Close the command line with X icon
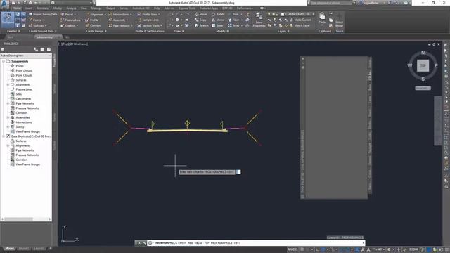Viewport: 450px width, 253px height. [x=139, y=243]
